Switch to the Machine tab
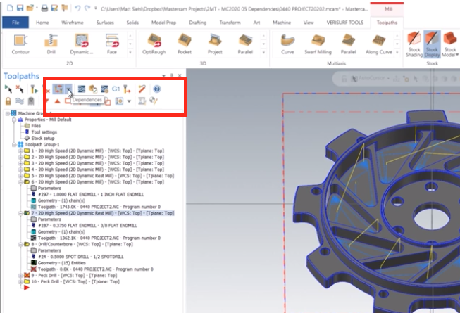This screenshot has width=460, height=313. coord(282,23)
